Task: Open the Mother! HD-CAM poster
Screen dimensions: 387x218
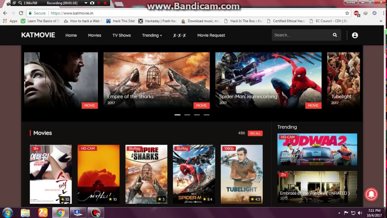Action: click(99, 174)
